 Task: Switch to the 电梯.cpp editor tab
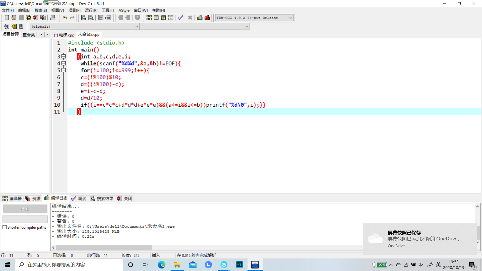click(64, 35)
